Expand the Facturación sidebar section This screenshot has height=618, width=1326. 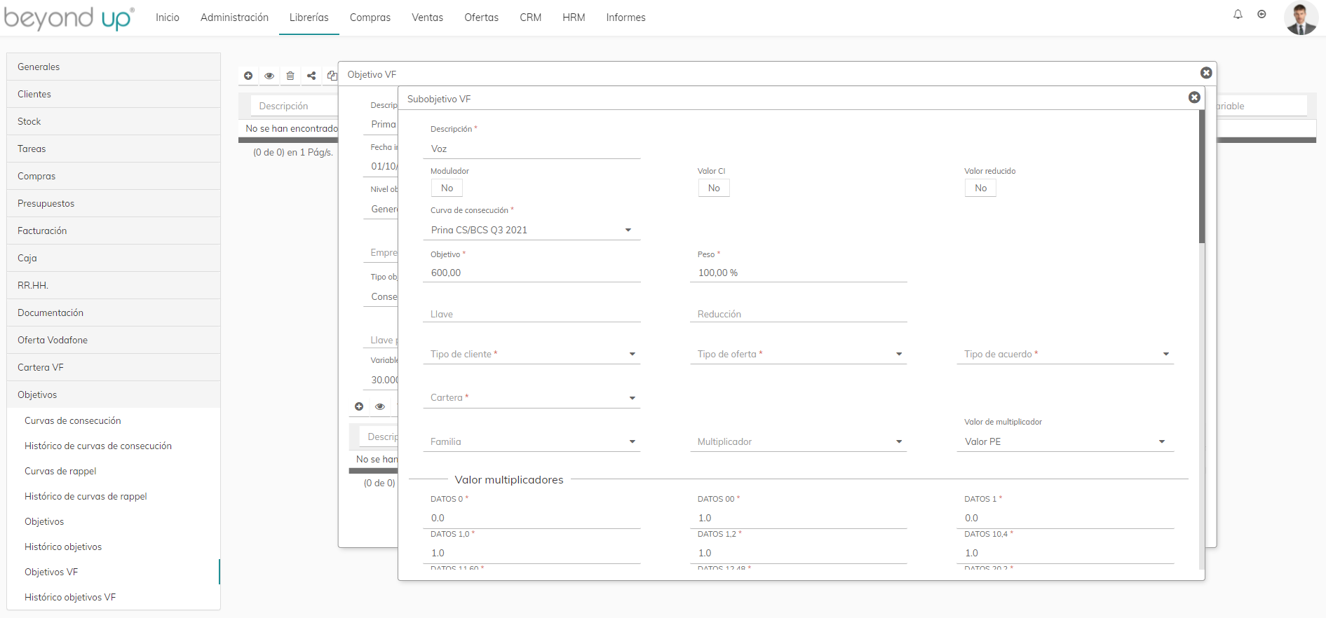(114, 231)
